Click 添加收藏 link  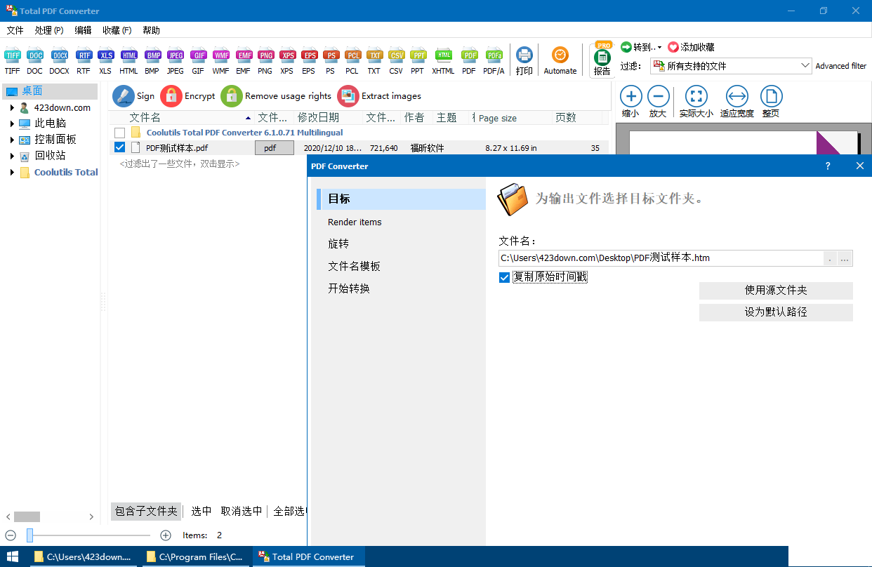691,47
